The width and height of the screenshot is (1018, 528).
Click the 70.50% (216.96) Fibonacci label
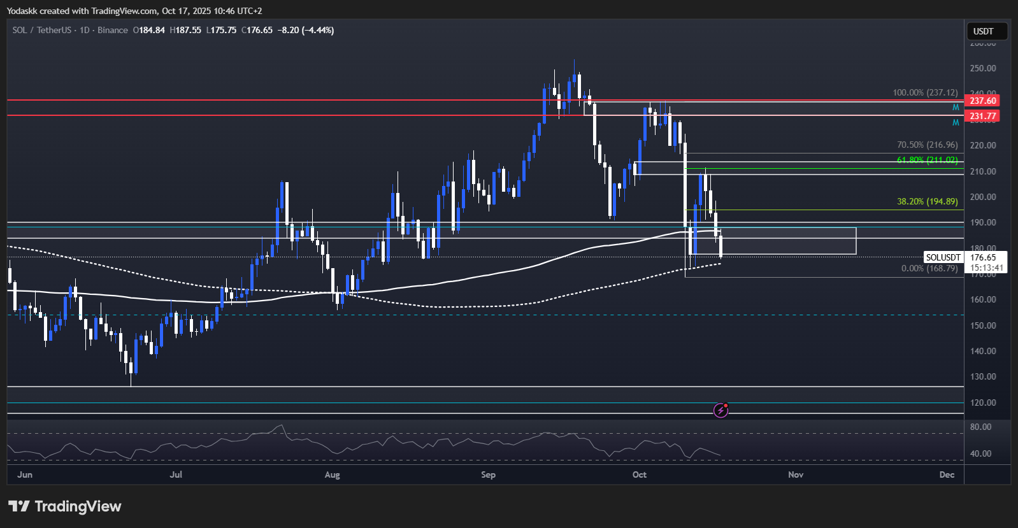[x=927, y=145]
